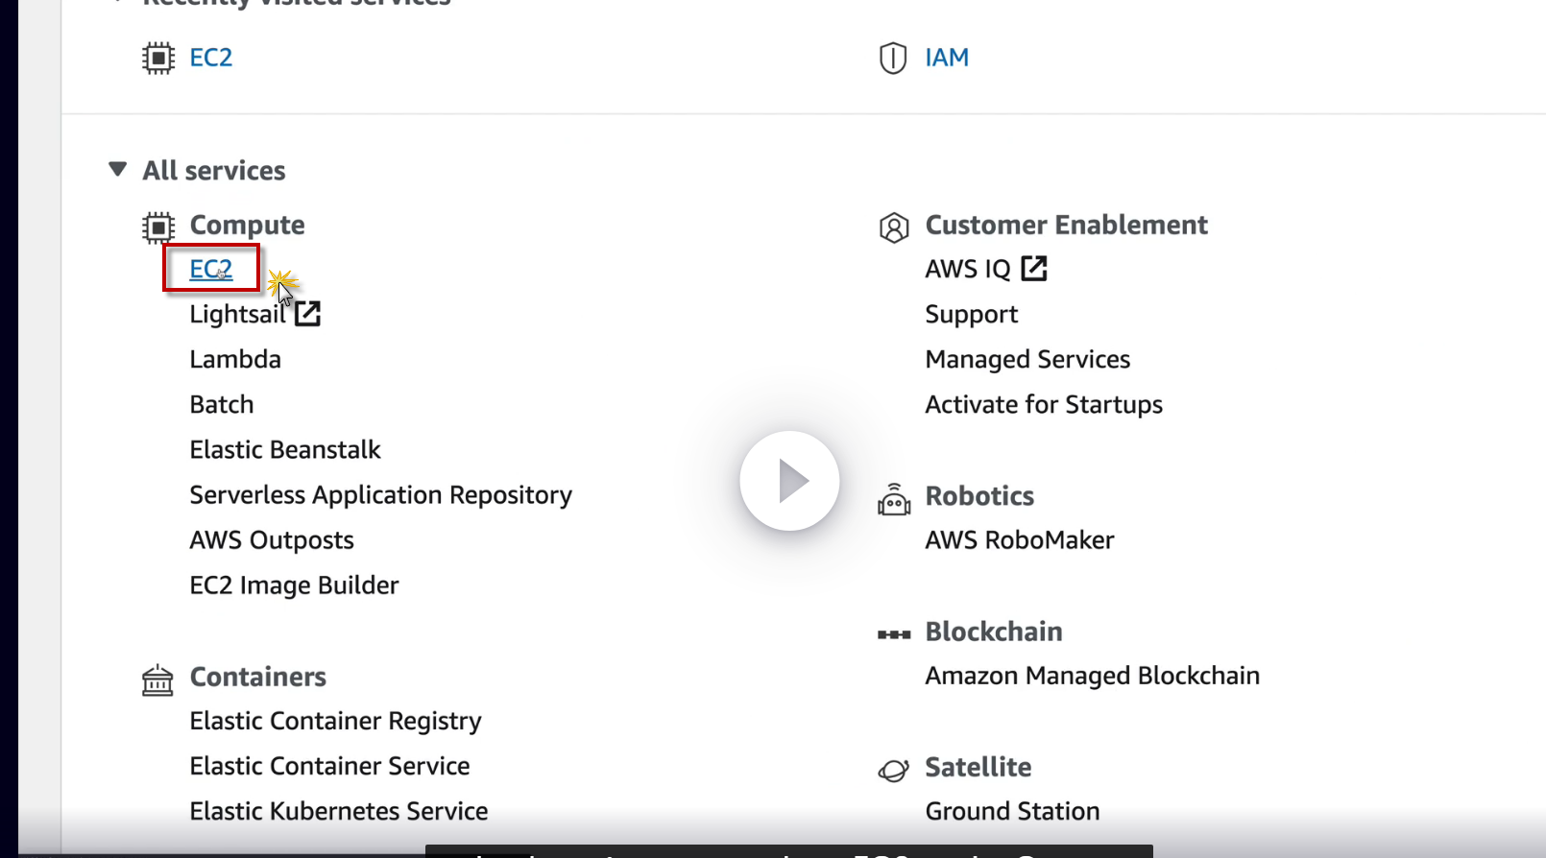This screenshot has height=858, width=1546.
Task: Open AWS RoboMaker service
Action: click(x=1020, y=539)
